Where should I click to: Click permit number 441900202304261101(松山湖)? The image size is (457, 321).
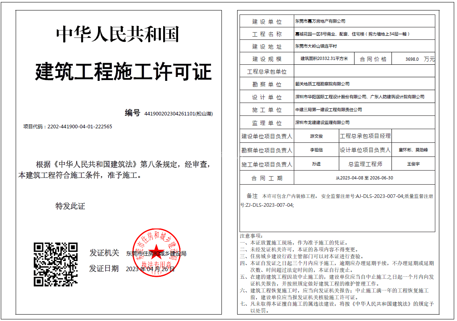click(x=179, y=114)
